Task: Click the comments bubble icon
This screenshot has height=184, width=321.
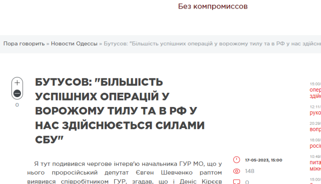Action: 236,182
